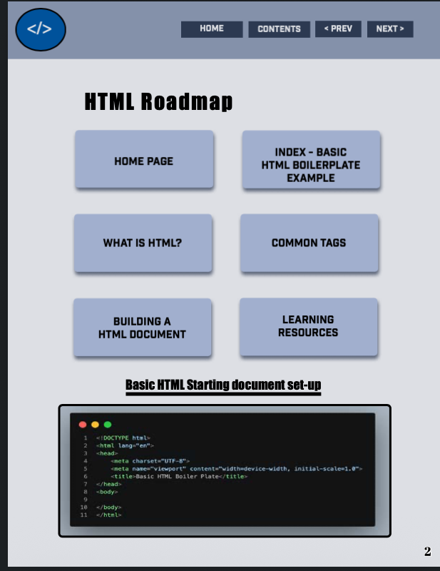440x571 pixels.
Task: Select the WHAT IS HTML? card
Action: tap(143, 243)
